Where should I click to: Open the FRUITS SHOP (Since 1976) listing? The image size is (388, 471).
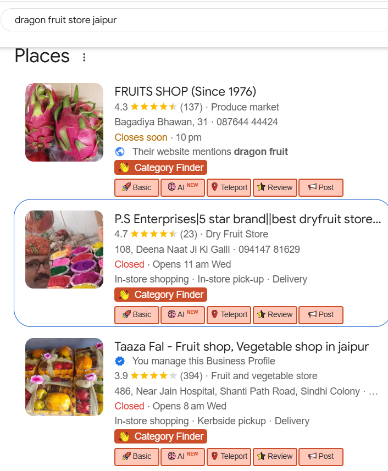click(x=185, y=91)
